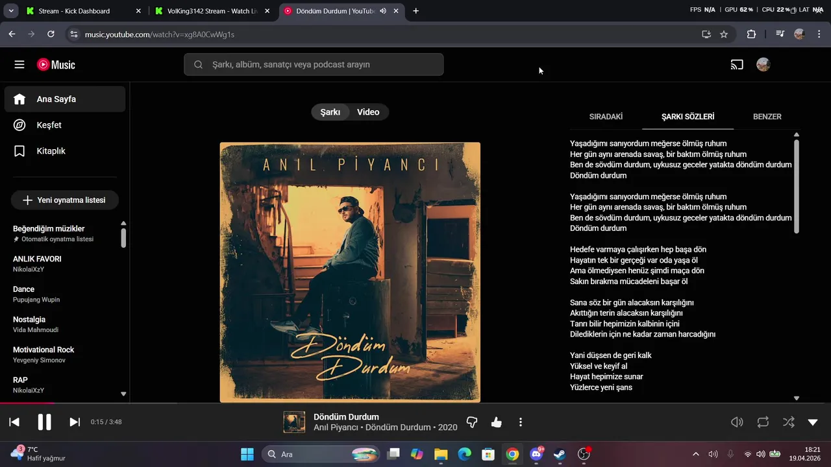This screenshot has width=831, height=467.
Task: Go back in the browser
Action: tap(12, 34)
